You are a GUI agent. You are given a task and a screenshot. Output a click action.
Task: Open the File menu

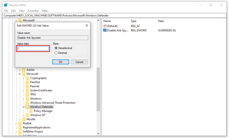pyautogui.click(x=6, y=11)
